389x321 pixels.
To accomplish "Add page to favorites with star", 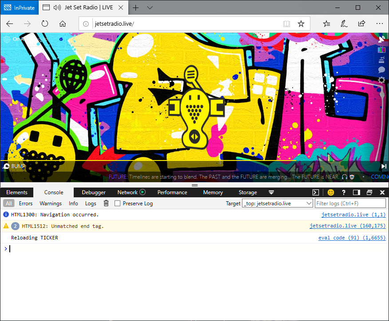I will click(301, 24).
